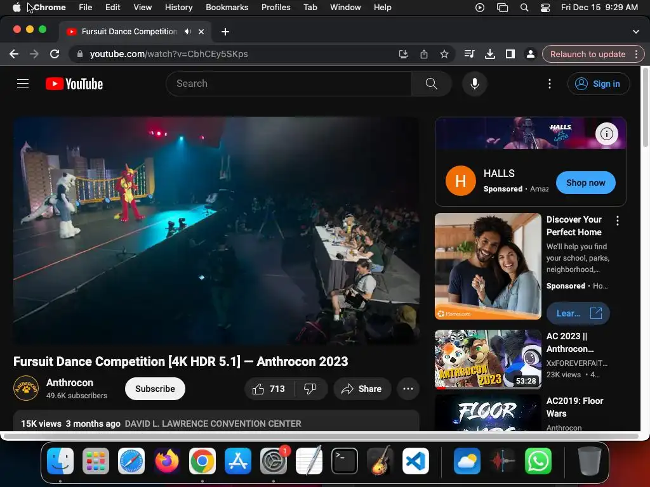This screenshot has width=650, height=487.
Task: Click the search magnifier button
Action: (431, 84)
